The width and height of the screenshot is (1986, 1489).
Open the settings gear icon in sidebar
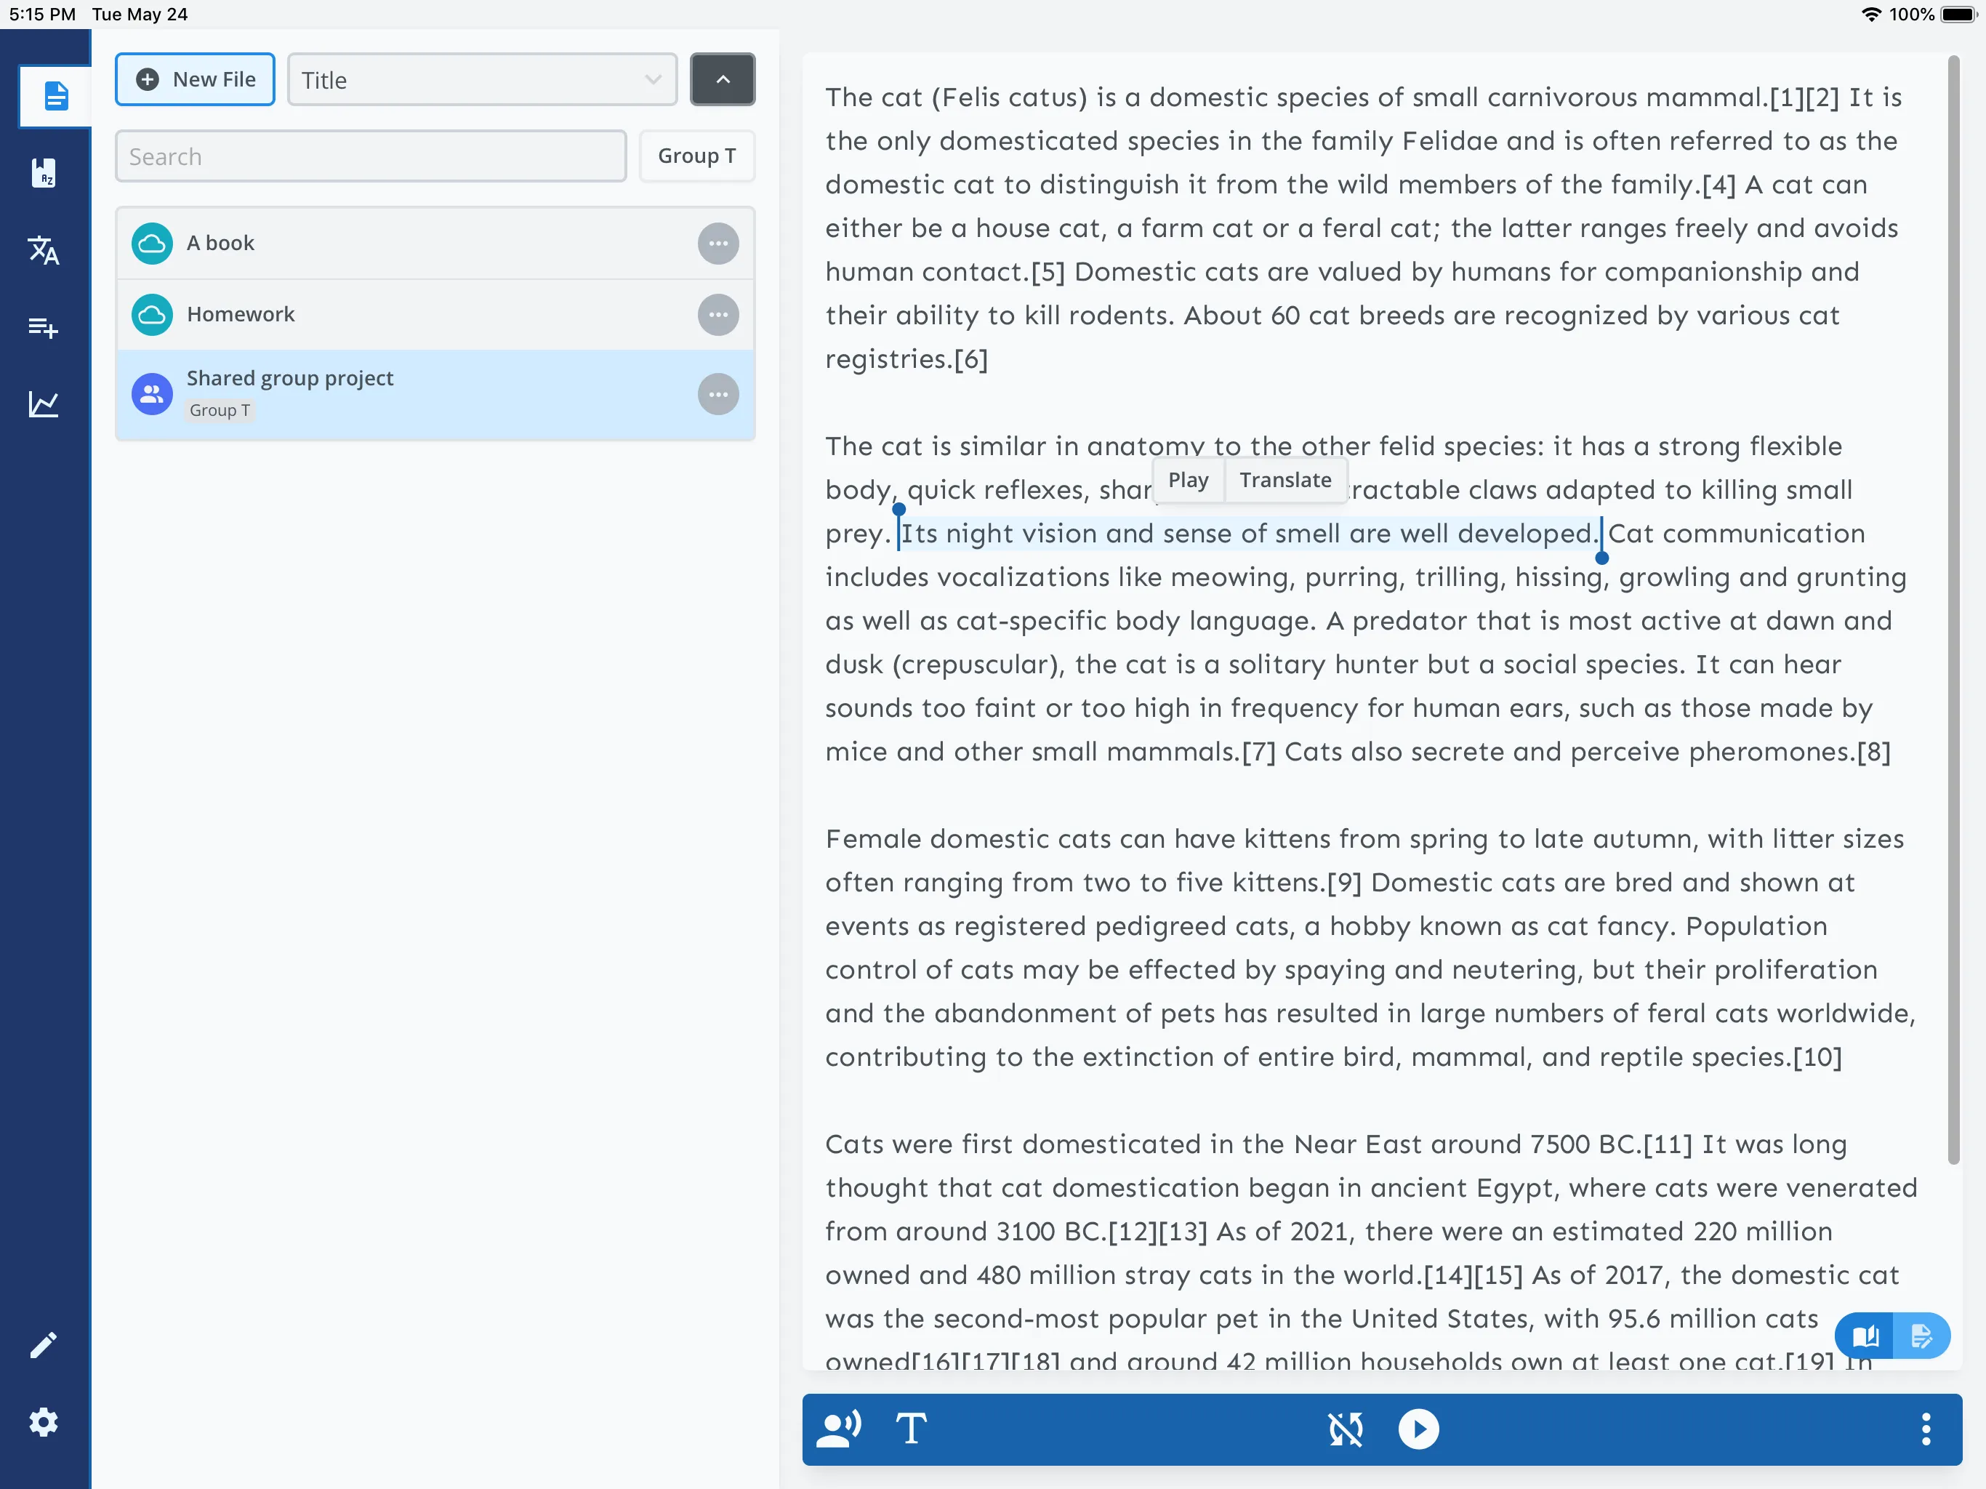click(42, 1421)
